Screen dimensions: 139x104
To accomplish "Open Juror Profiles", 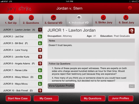I will click(121, 99).
